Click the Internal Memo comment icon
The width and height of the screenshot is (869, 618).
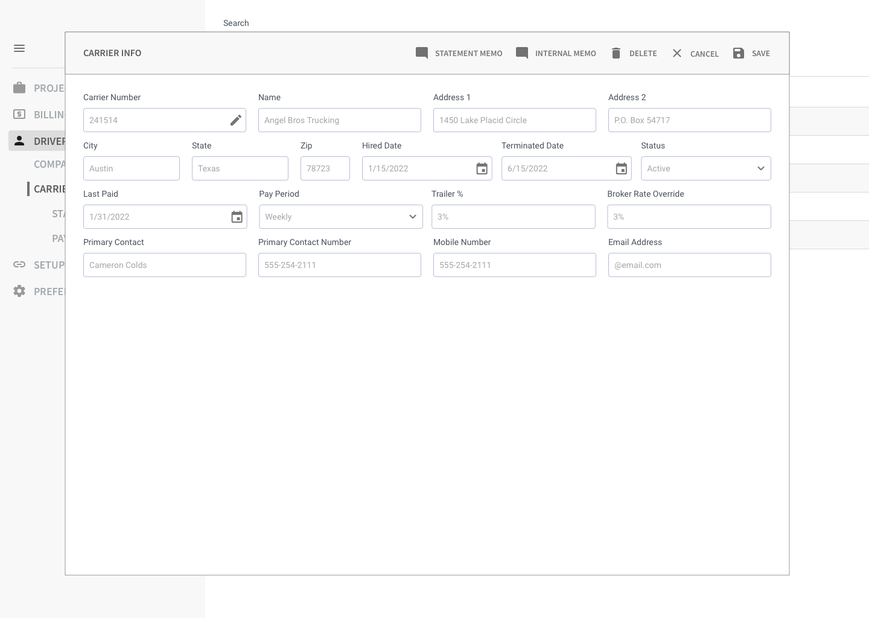522,53
